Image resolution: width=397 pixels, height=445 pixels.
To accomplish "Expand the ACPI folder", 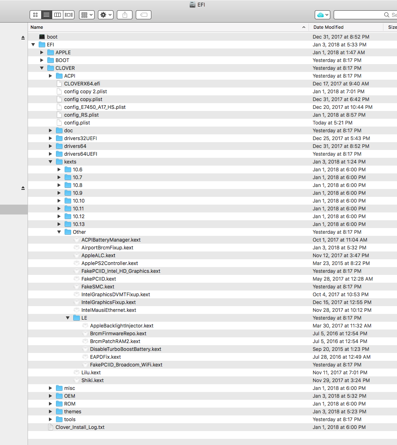I will (x=50, y=76).
